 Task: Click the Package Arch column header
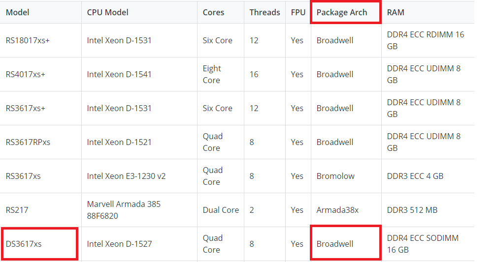click(342, 12)
